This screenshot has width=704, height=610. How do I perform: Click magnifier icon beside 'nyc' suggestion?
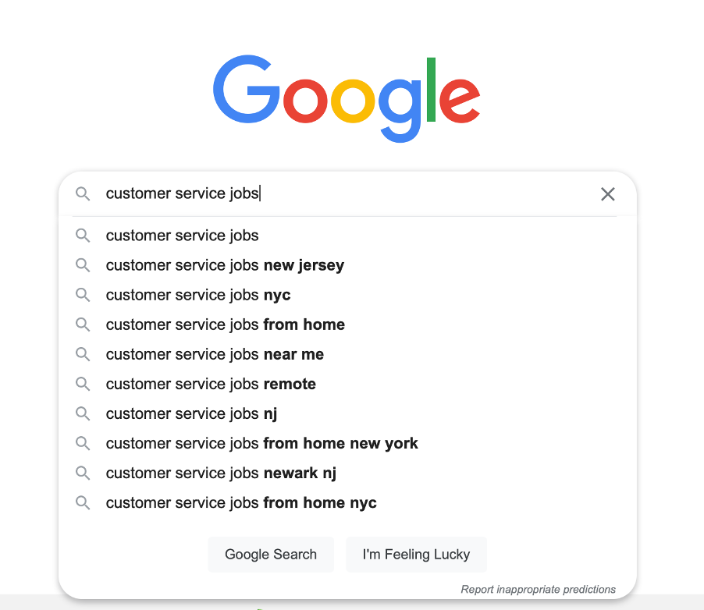point(82,295)
